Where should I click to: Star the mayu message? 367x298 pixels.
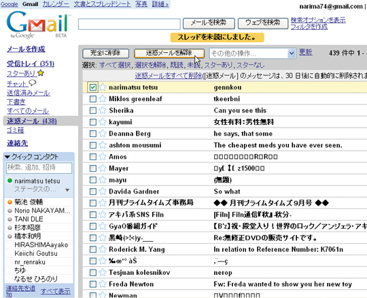pos(103,180)
